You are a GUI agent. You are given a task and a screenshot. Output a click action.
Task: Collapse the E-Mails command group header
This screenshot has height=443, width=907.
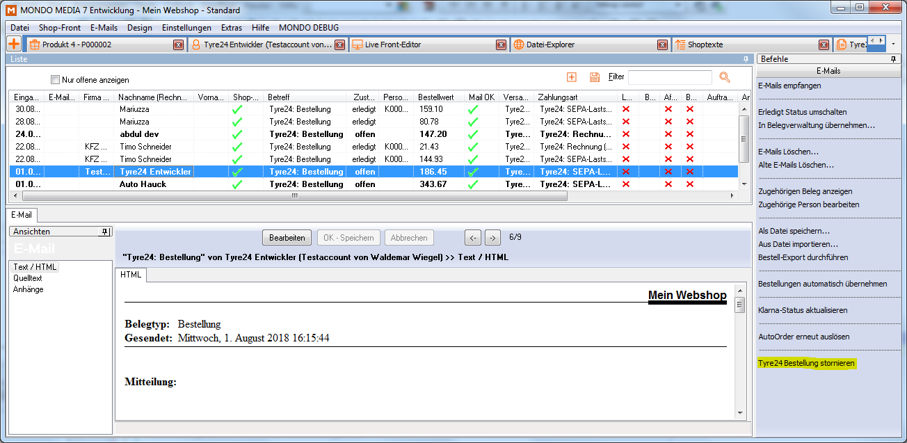click(x=828, y=71)
